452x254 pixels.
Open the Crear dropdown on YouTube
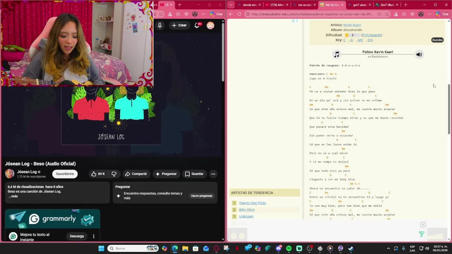click(179, 25)
